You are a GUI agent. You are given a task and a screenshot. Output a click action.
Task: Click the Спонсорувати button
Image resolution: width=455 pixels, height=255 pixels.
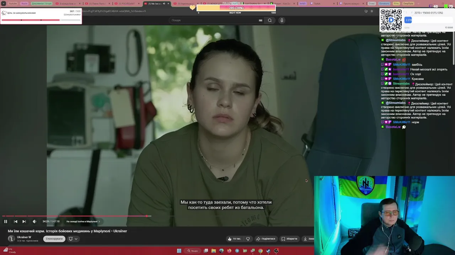pyautogui.click(x=54, y=239)
